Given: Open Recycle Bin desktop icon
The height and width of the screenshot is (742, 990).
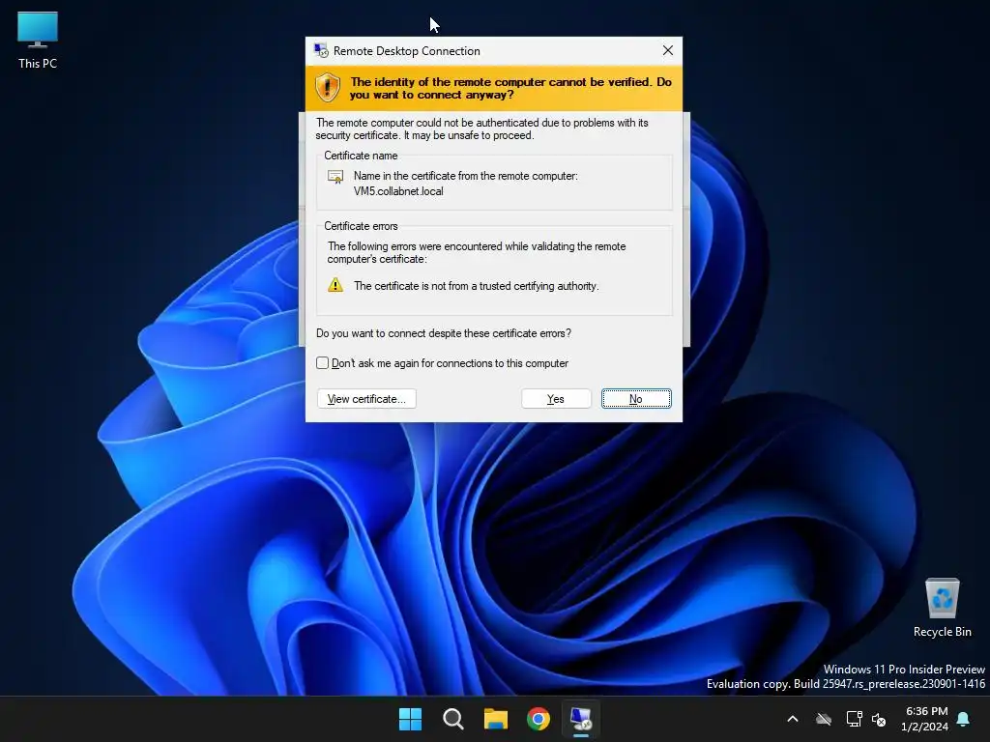Looking at the screenshot, I should point(942,609).
